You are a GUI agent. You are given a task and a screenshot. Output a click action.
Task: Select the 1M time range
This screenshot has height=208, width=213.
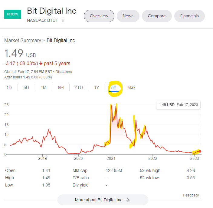[44, 87]
